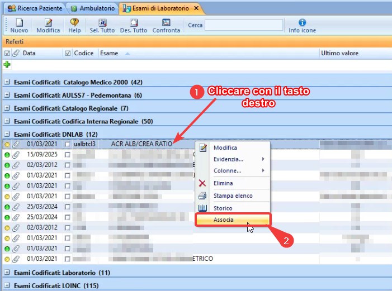Click the paperclip on the ETRICO row
392x291 pixels.
click(16, 259)
